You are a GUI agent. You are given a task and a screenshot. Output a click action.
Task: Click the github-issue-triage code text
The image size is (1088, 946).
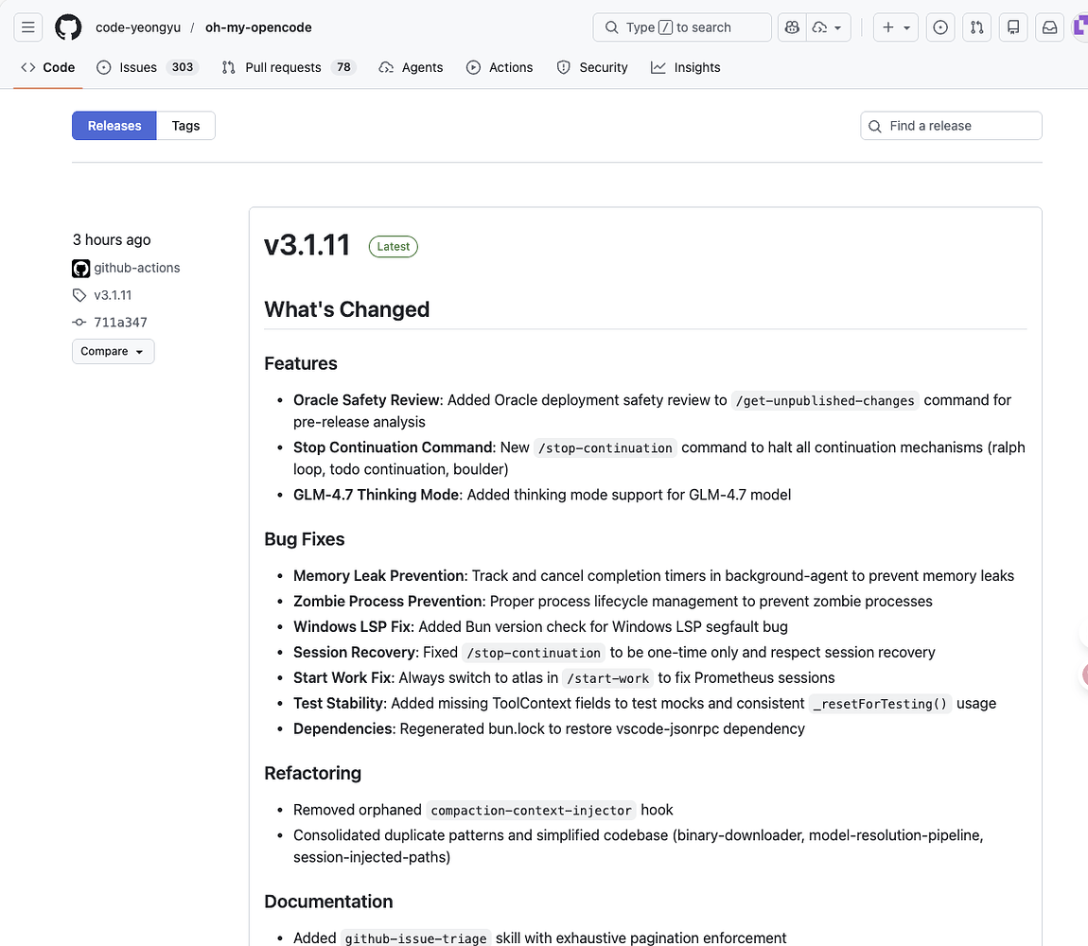[x=415, y=938]
